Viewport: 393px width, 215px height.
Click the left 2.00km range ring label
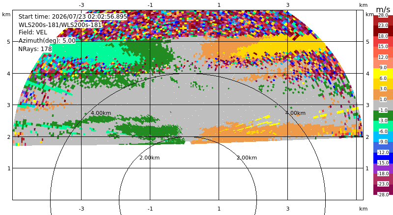pos(149,158)
